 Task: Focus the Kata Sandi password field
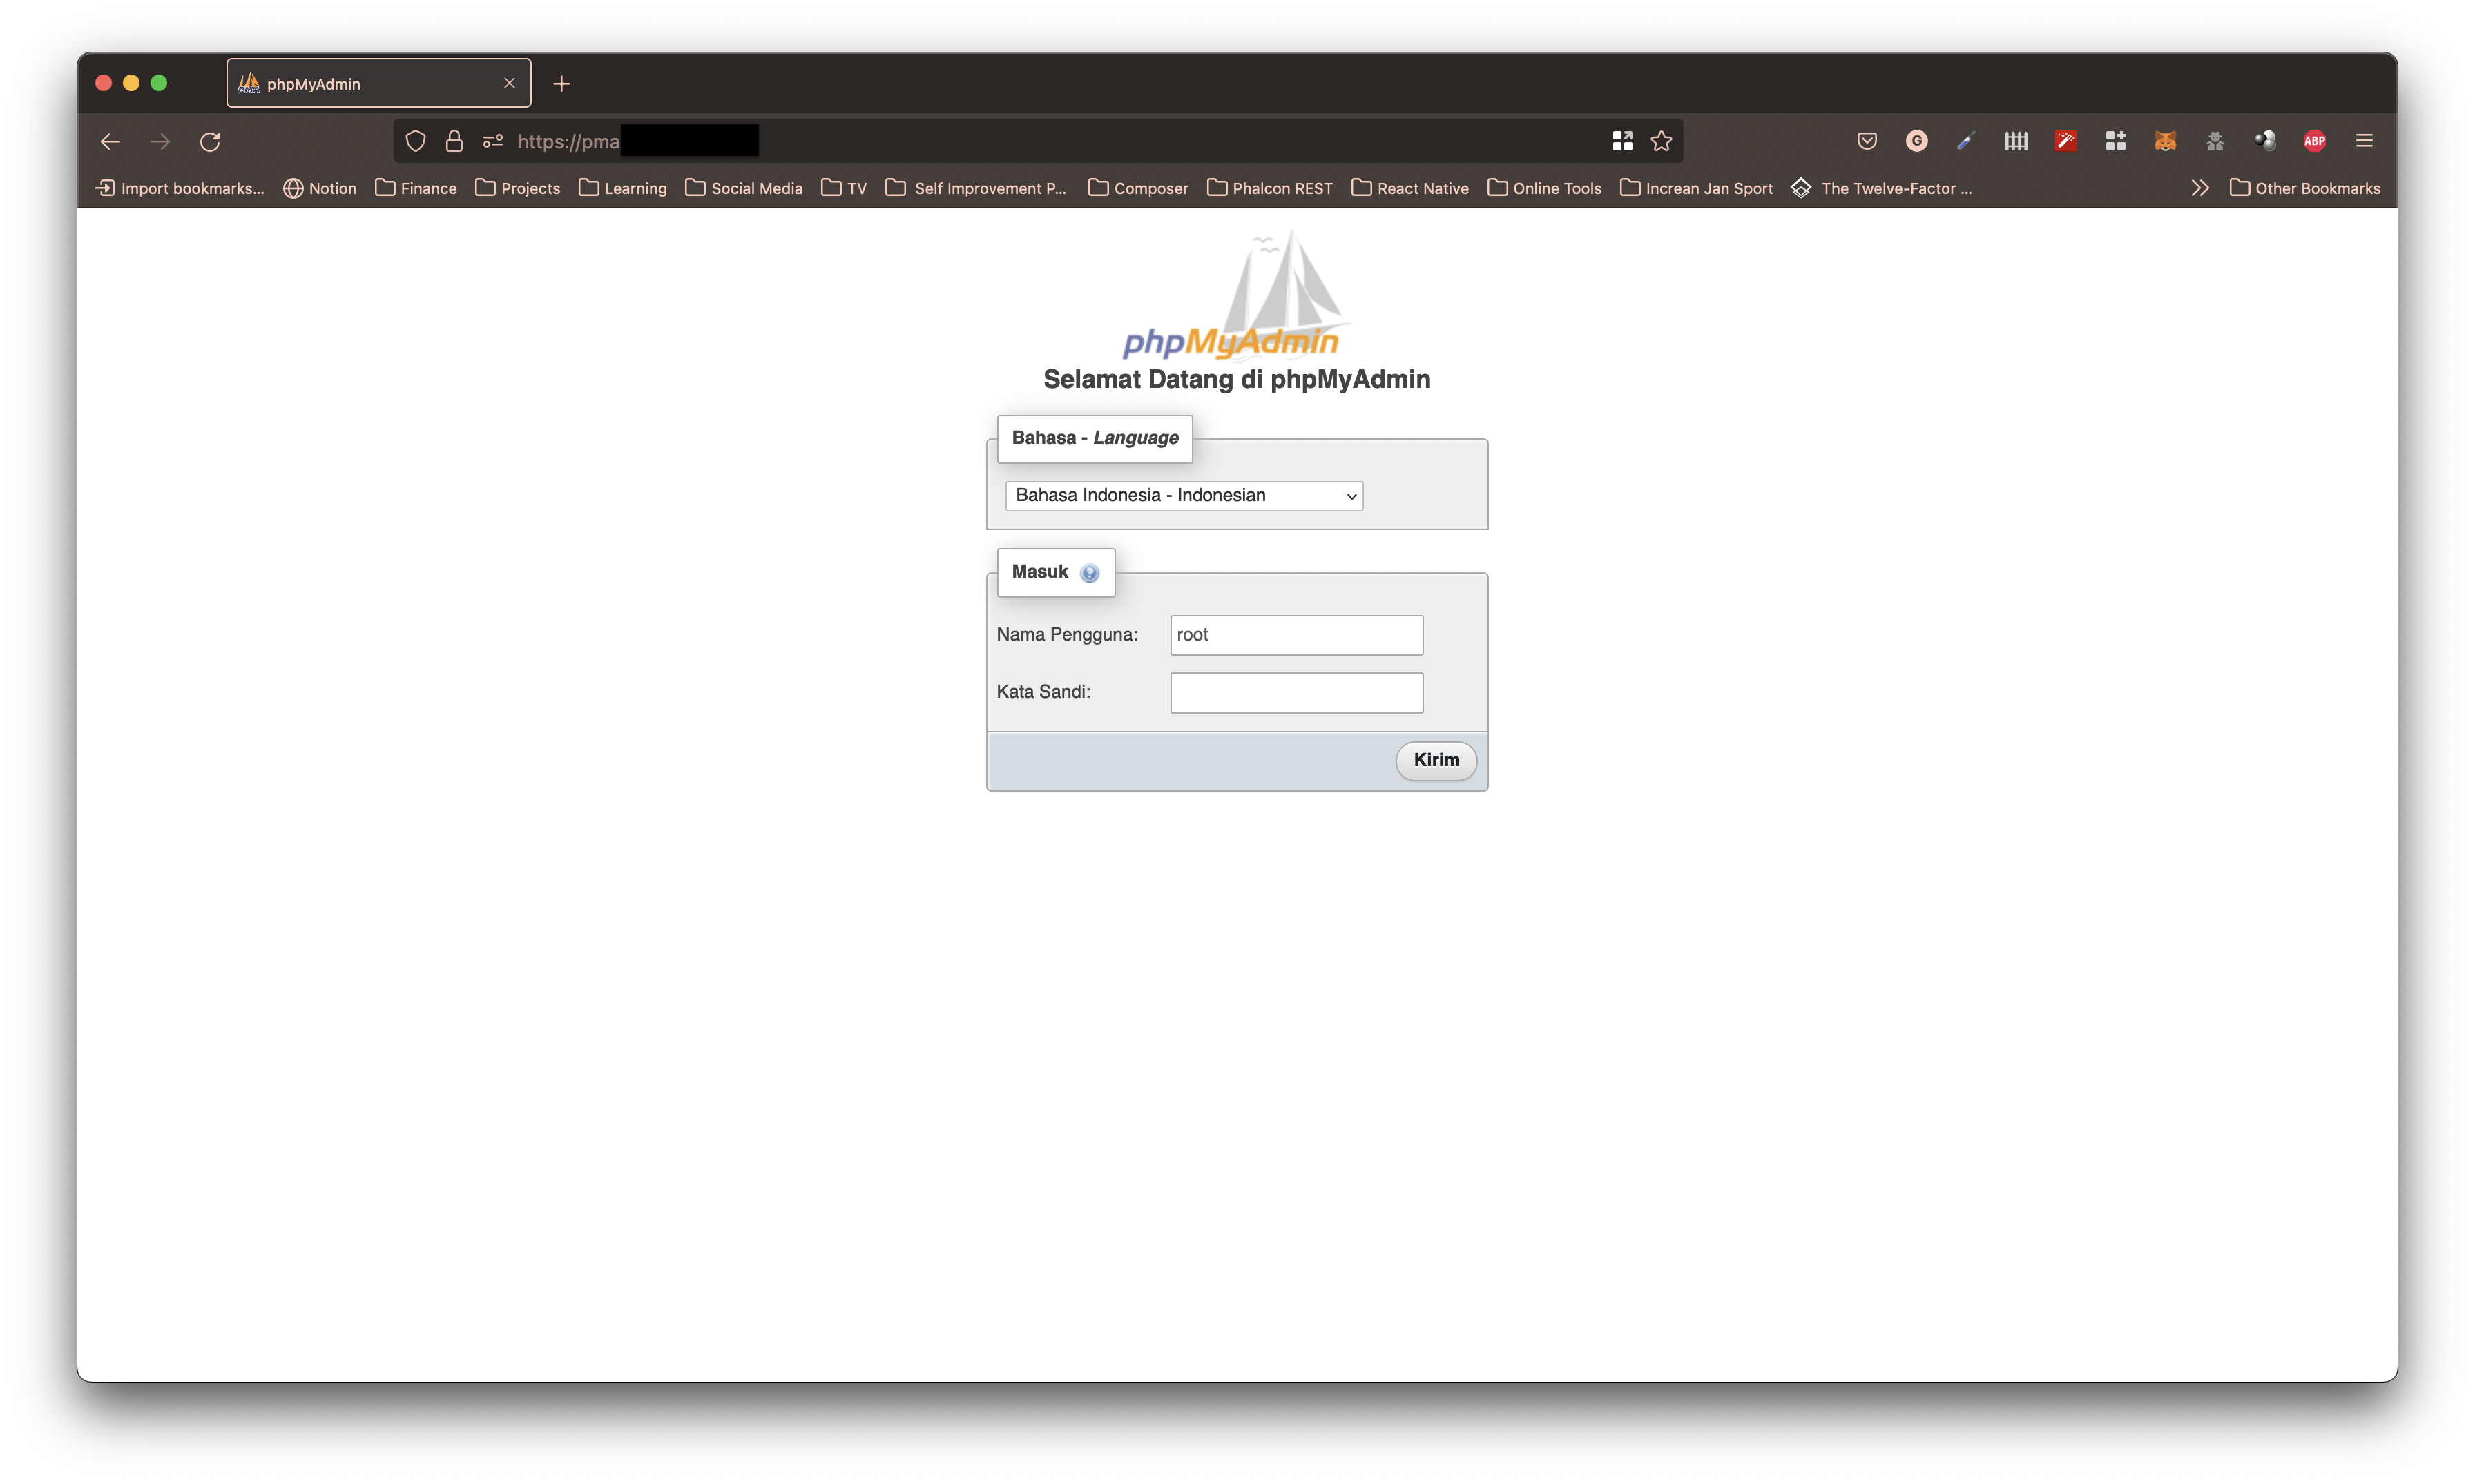click(x=1296, y=692)
